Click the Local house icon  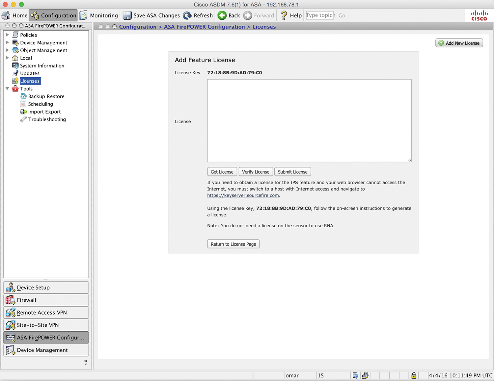[x=15, y=58]
